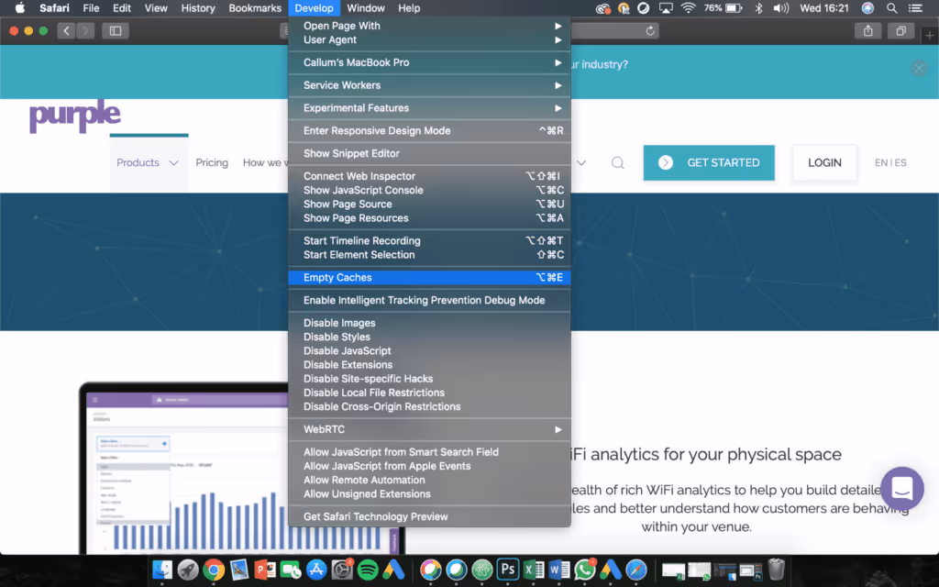The width and height of the screenshot is (939, 587).
Task: Open the Apple menu
Action: click(x=20, y=7)
